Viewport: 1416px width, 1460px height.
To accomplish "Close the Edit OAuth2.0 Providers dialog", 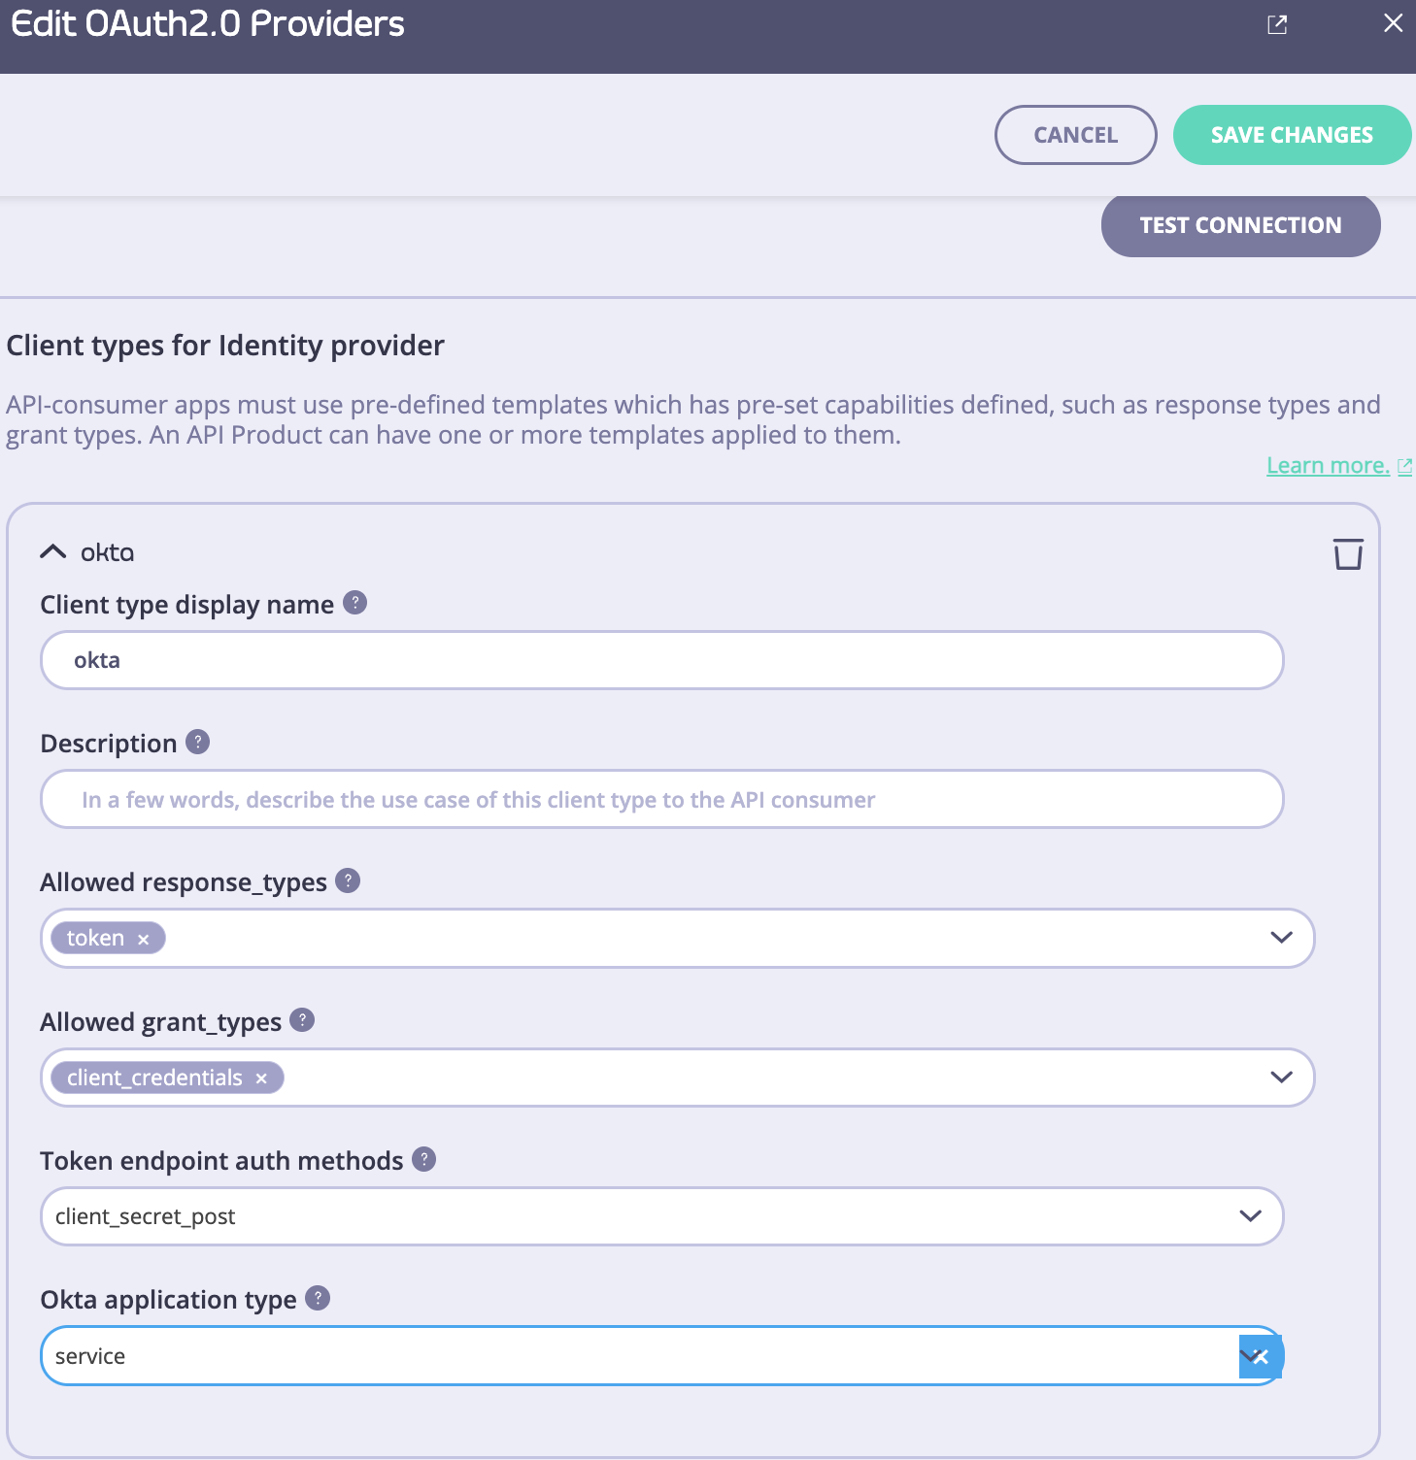I will pyautogui.click(x=1393, y=23).
